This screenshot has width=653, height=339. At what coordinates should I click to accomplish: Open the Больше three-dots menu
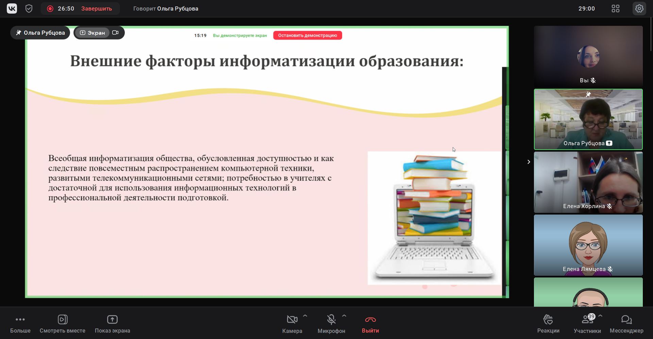pyautogui.click(x=20, y=320)
